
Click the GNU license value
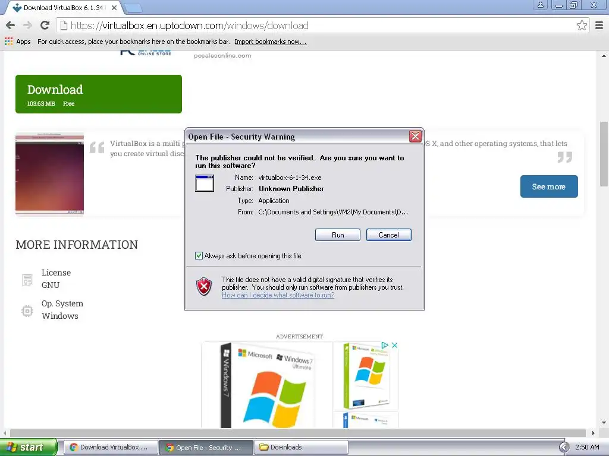coord(51,285)
